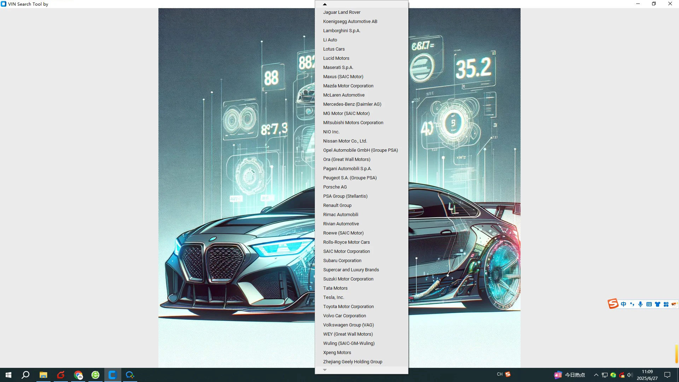The image size is (679, 382).
Task: Select Mercedes-Benz (Daimler AG)
Action: [361, 104]
